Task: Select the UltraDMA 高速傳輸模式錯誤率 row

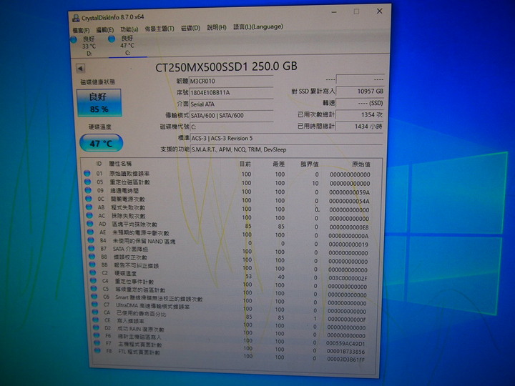Action: (x=230, y=307)
